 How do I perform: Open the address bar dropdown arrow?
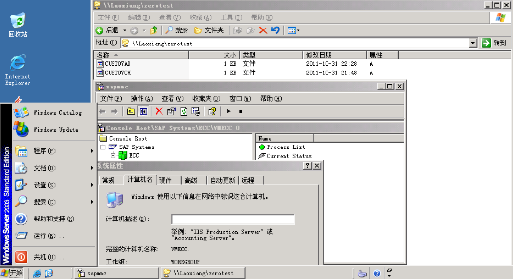474,43
